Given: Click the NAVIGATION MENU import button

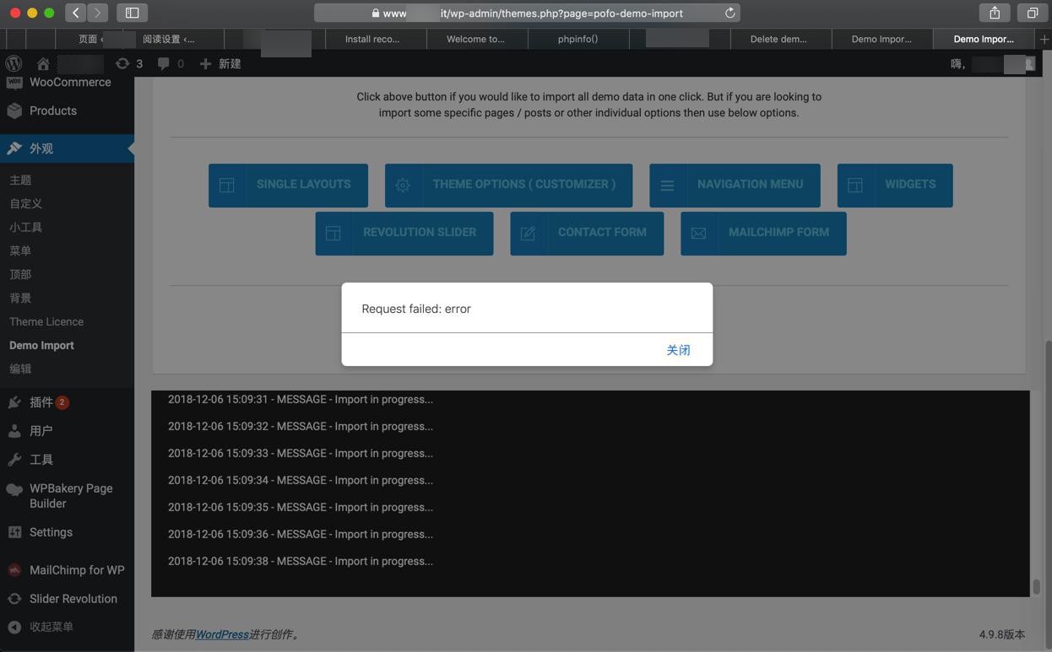Looking at the screenshot, I should (x=735, y=185).
